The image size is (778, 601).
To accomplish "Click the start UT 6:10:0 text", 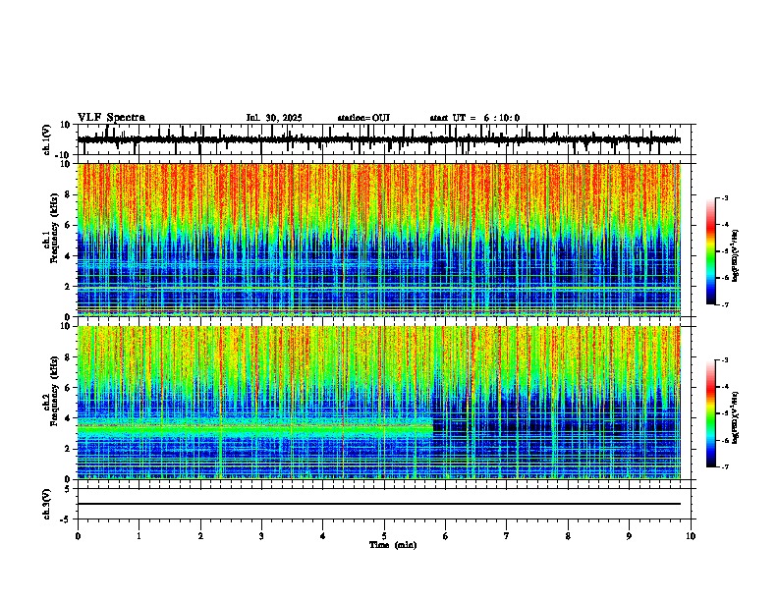I will point(474,118).
